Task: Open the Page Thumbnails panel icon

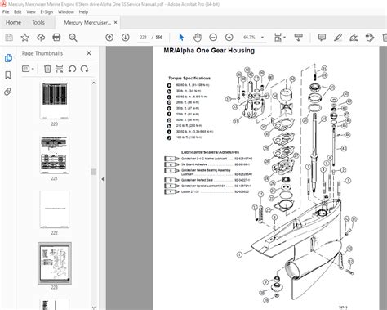Action: tap(8, 58)
